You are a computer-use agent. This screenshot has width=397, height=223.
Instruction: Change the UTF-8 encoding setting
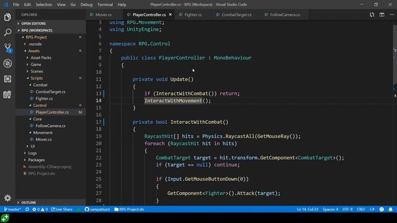pyautogui.click(x=347, y=209)
